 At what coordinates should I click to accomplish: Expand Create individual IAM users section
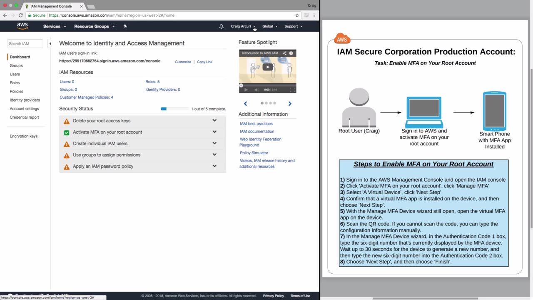(x=214, y=143)
